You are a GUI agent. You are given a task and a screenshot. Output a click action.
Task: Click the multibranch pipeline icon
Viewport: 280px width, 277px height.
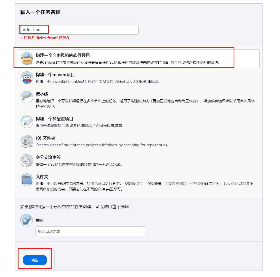click(x=27, y=160)
